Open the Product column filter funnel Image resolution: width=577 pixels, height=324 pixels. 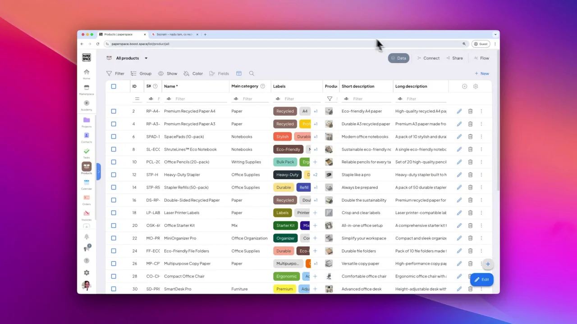(330, 99)
